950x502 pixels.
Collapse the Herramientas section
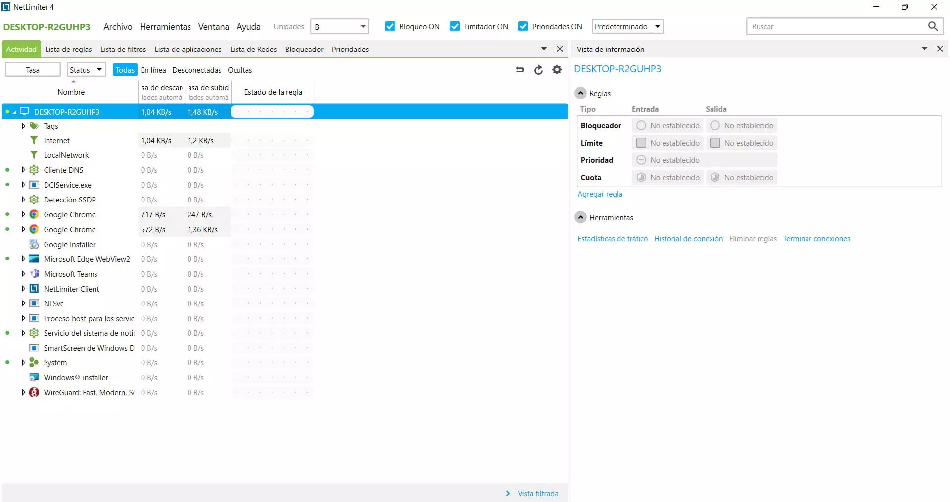coord(581,217)
